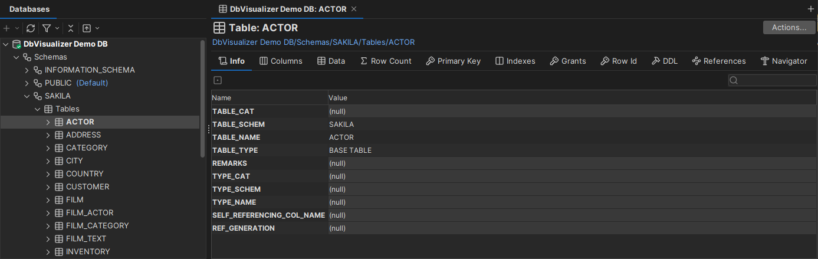Collapse the Tables folder node
818x259 pixels.
(x=38, y=109)
